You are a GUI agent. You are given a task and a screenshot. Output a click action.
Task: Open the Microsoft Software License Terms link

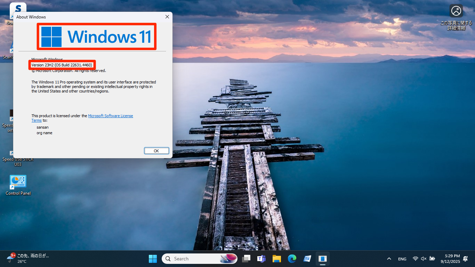pyautogui.click(x=110, y=116)
